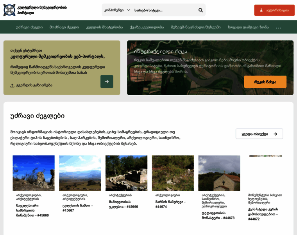Click the title მამაღვთისას ეკლესია - #45666

[x=123, y=204]
